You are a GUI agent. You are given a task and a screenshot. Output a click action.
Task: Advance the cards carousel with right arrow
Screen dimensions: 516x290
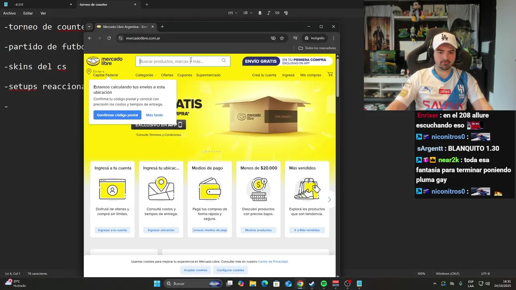[x=329, y=199]
